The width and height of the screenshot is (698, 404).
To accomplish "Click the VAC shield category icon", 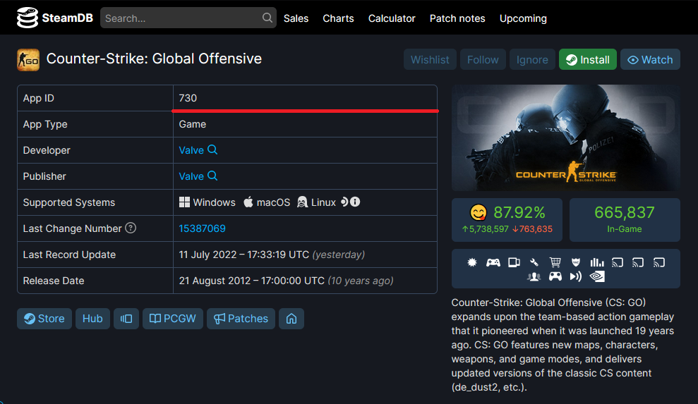I will point(576,262).
